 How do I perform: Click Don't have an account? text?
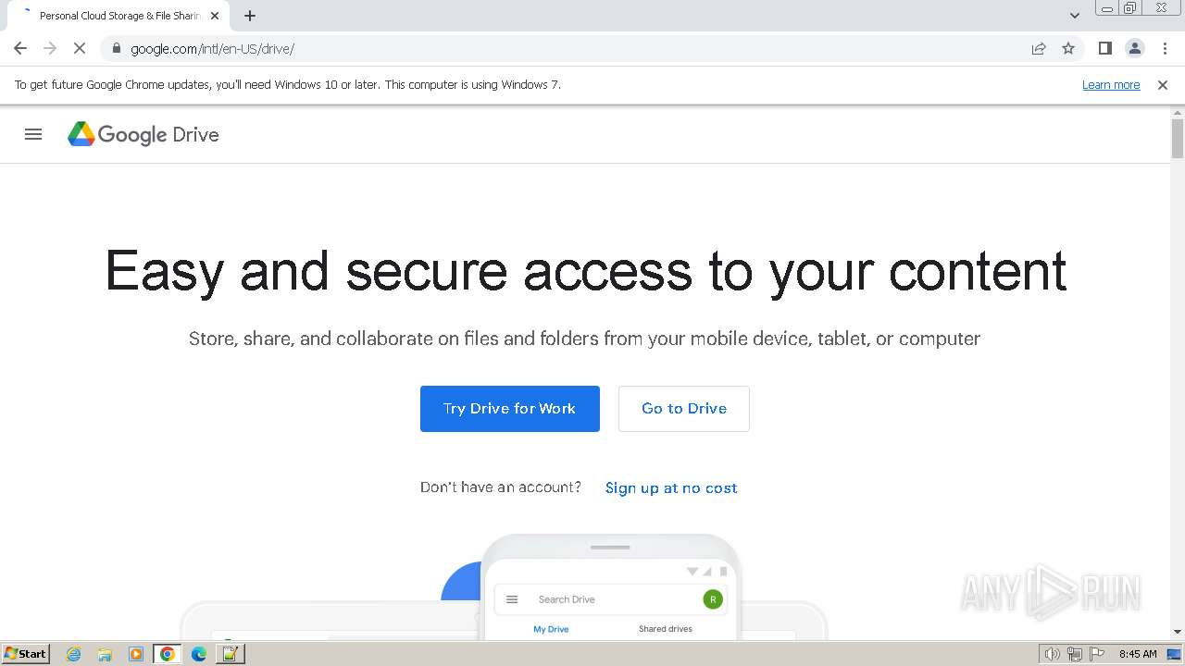(x=501, y=487)
